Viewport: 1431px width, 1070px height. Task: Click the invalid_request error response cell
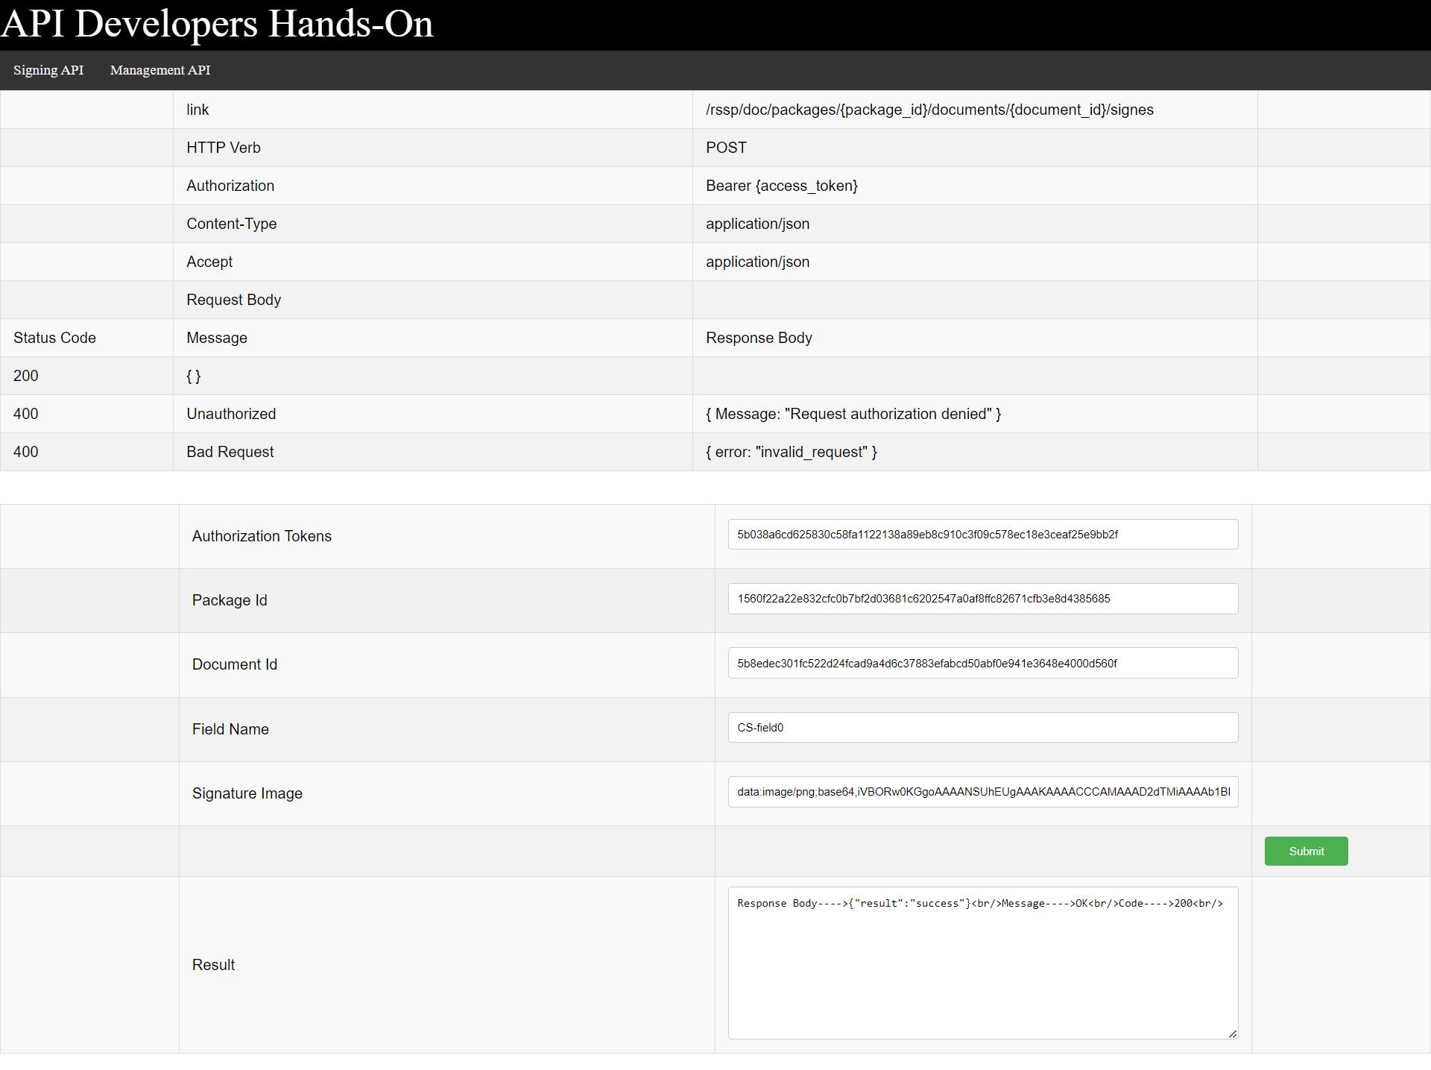point(791,452)
